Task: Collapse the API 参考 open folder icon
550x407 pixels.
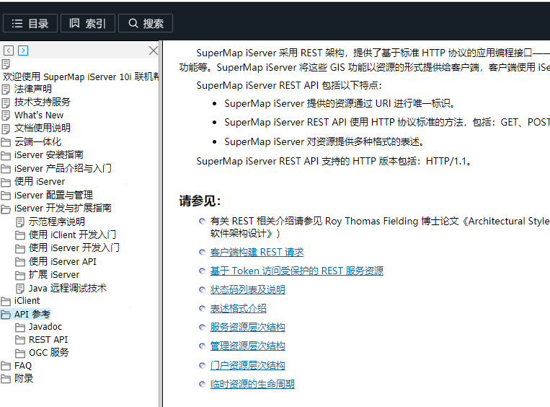Action: [6, 315]
